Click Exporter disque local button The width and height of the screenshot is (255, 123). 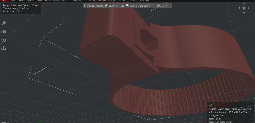(137, 6)
